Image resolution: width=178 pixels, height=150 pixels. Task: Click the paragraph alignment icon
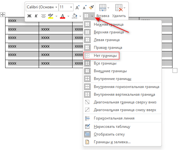point(43,16)
